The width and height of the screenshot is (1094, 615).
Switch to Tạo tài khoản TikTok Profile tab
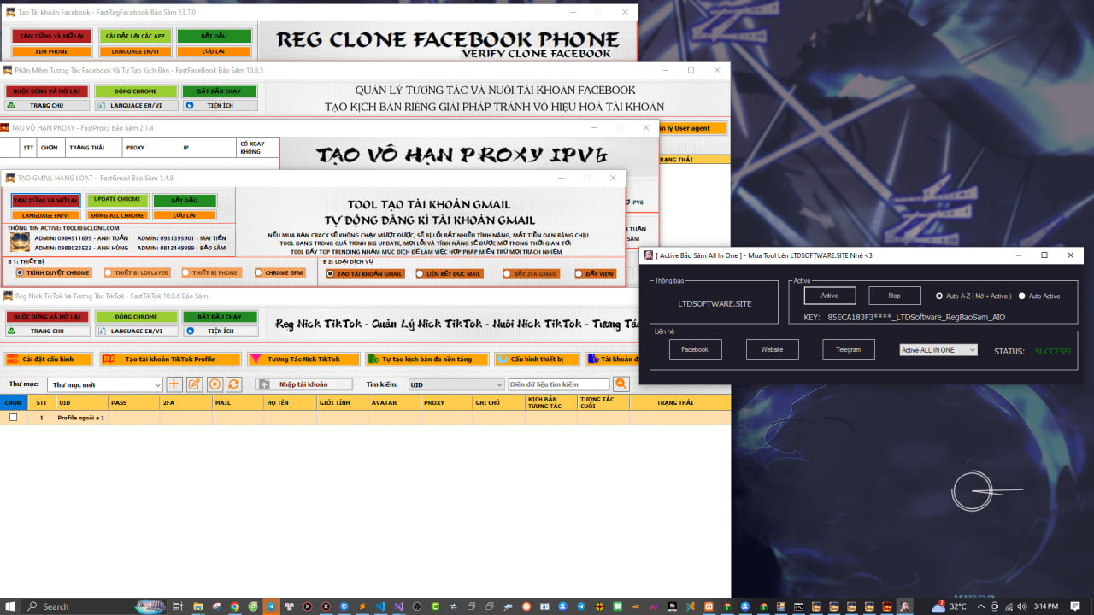[x=169, y=360]
